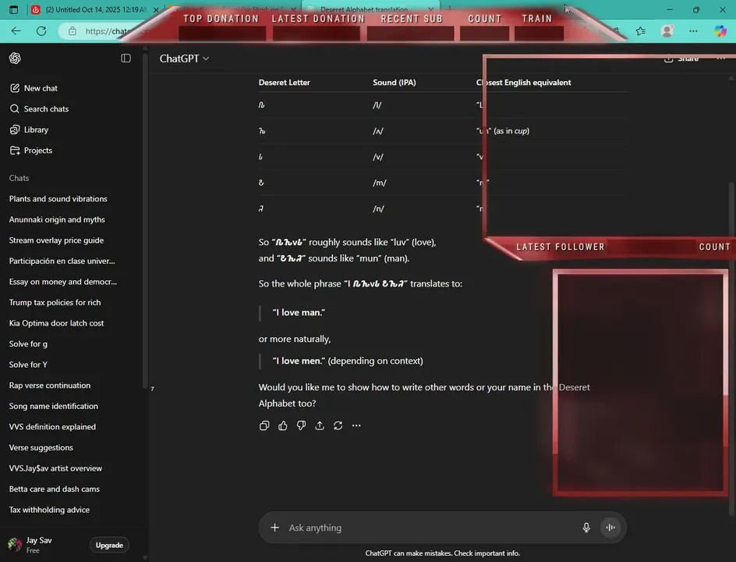Reload the page with refresh icon
Image resolution: width=736 pixels, height=562 pixels.
(41, 31)
